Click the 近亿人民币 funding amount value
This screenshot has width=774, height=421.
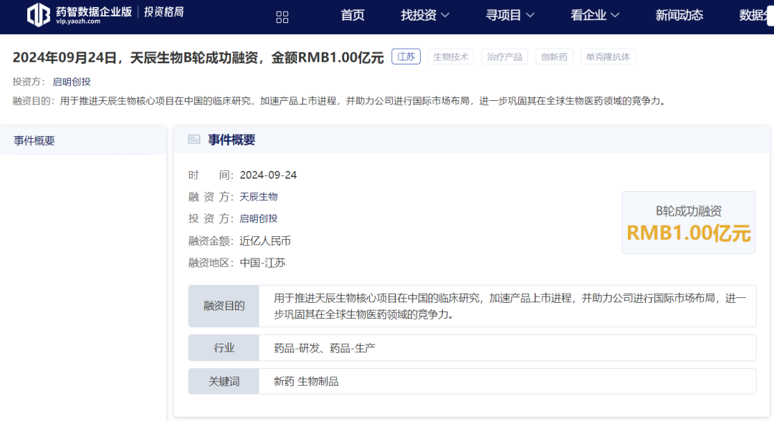(x=265, y=241)
